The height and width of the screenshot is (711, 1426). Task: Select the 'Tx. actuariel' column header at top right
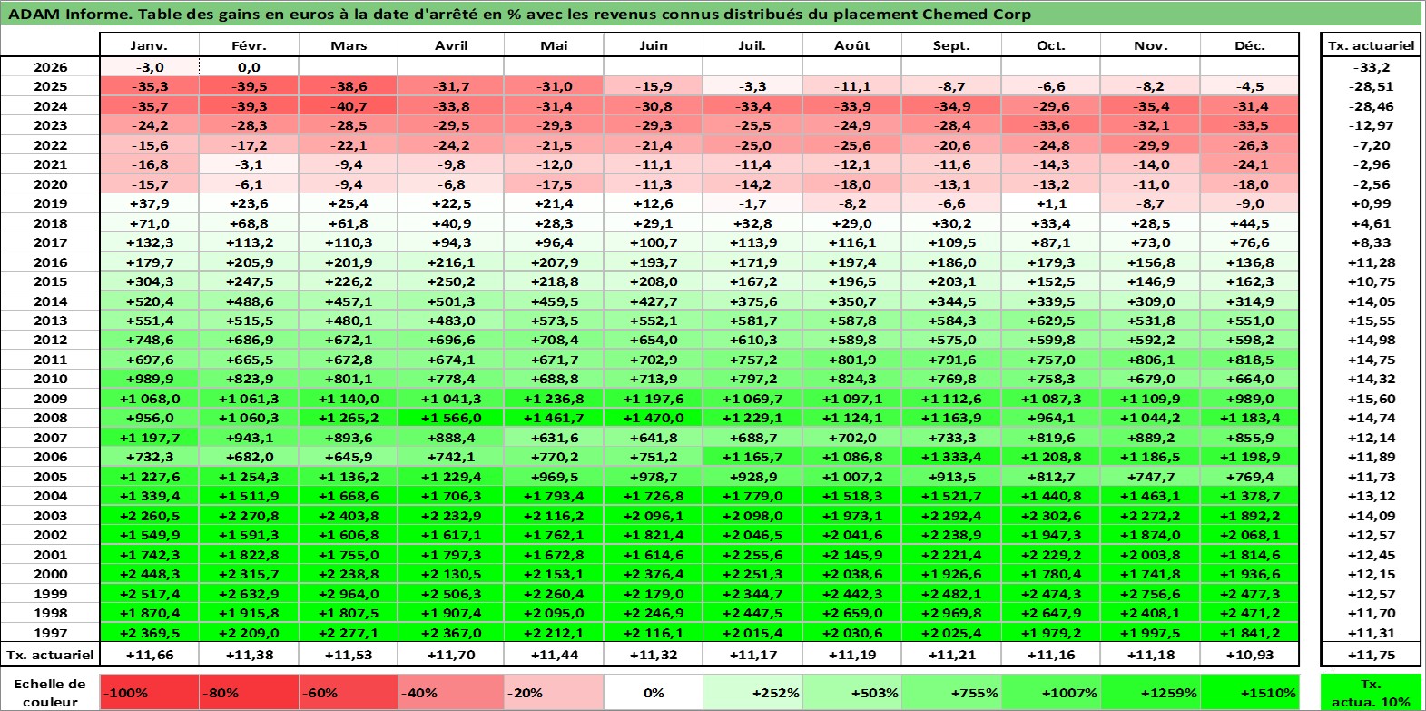(1371, 45)
